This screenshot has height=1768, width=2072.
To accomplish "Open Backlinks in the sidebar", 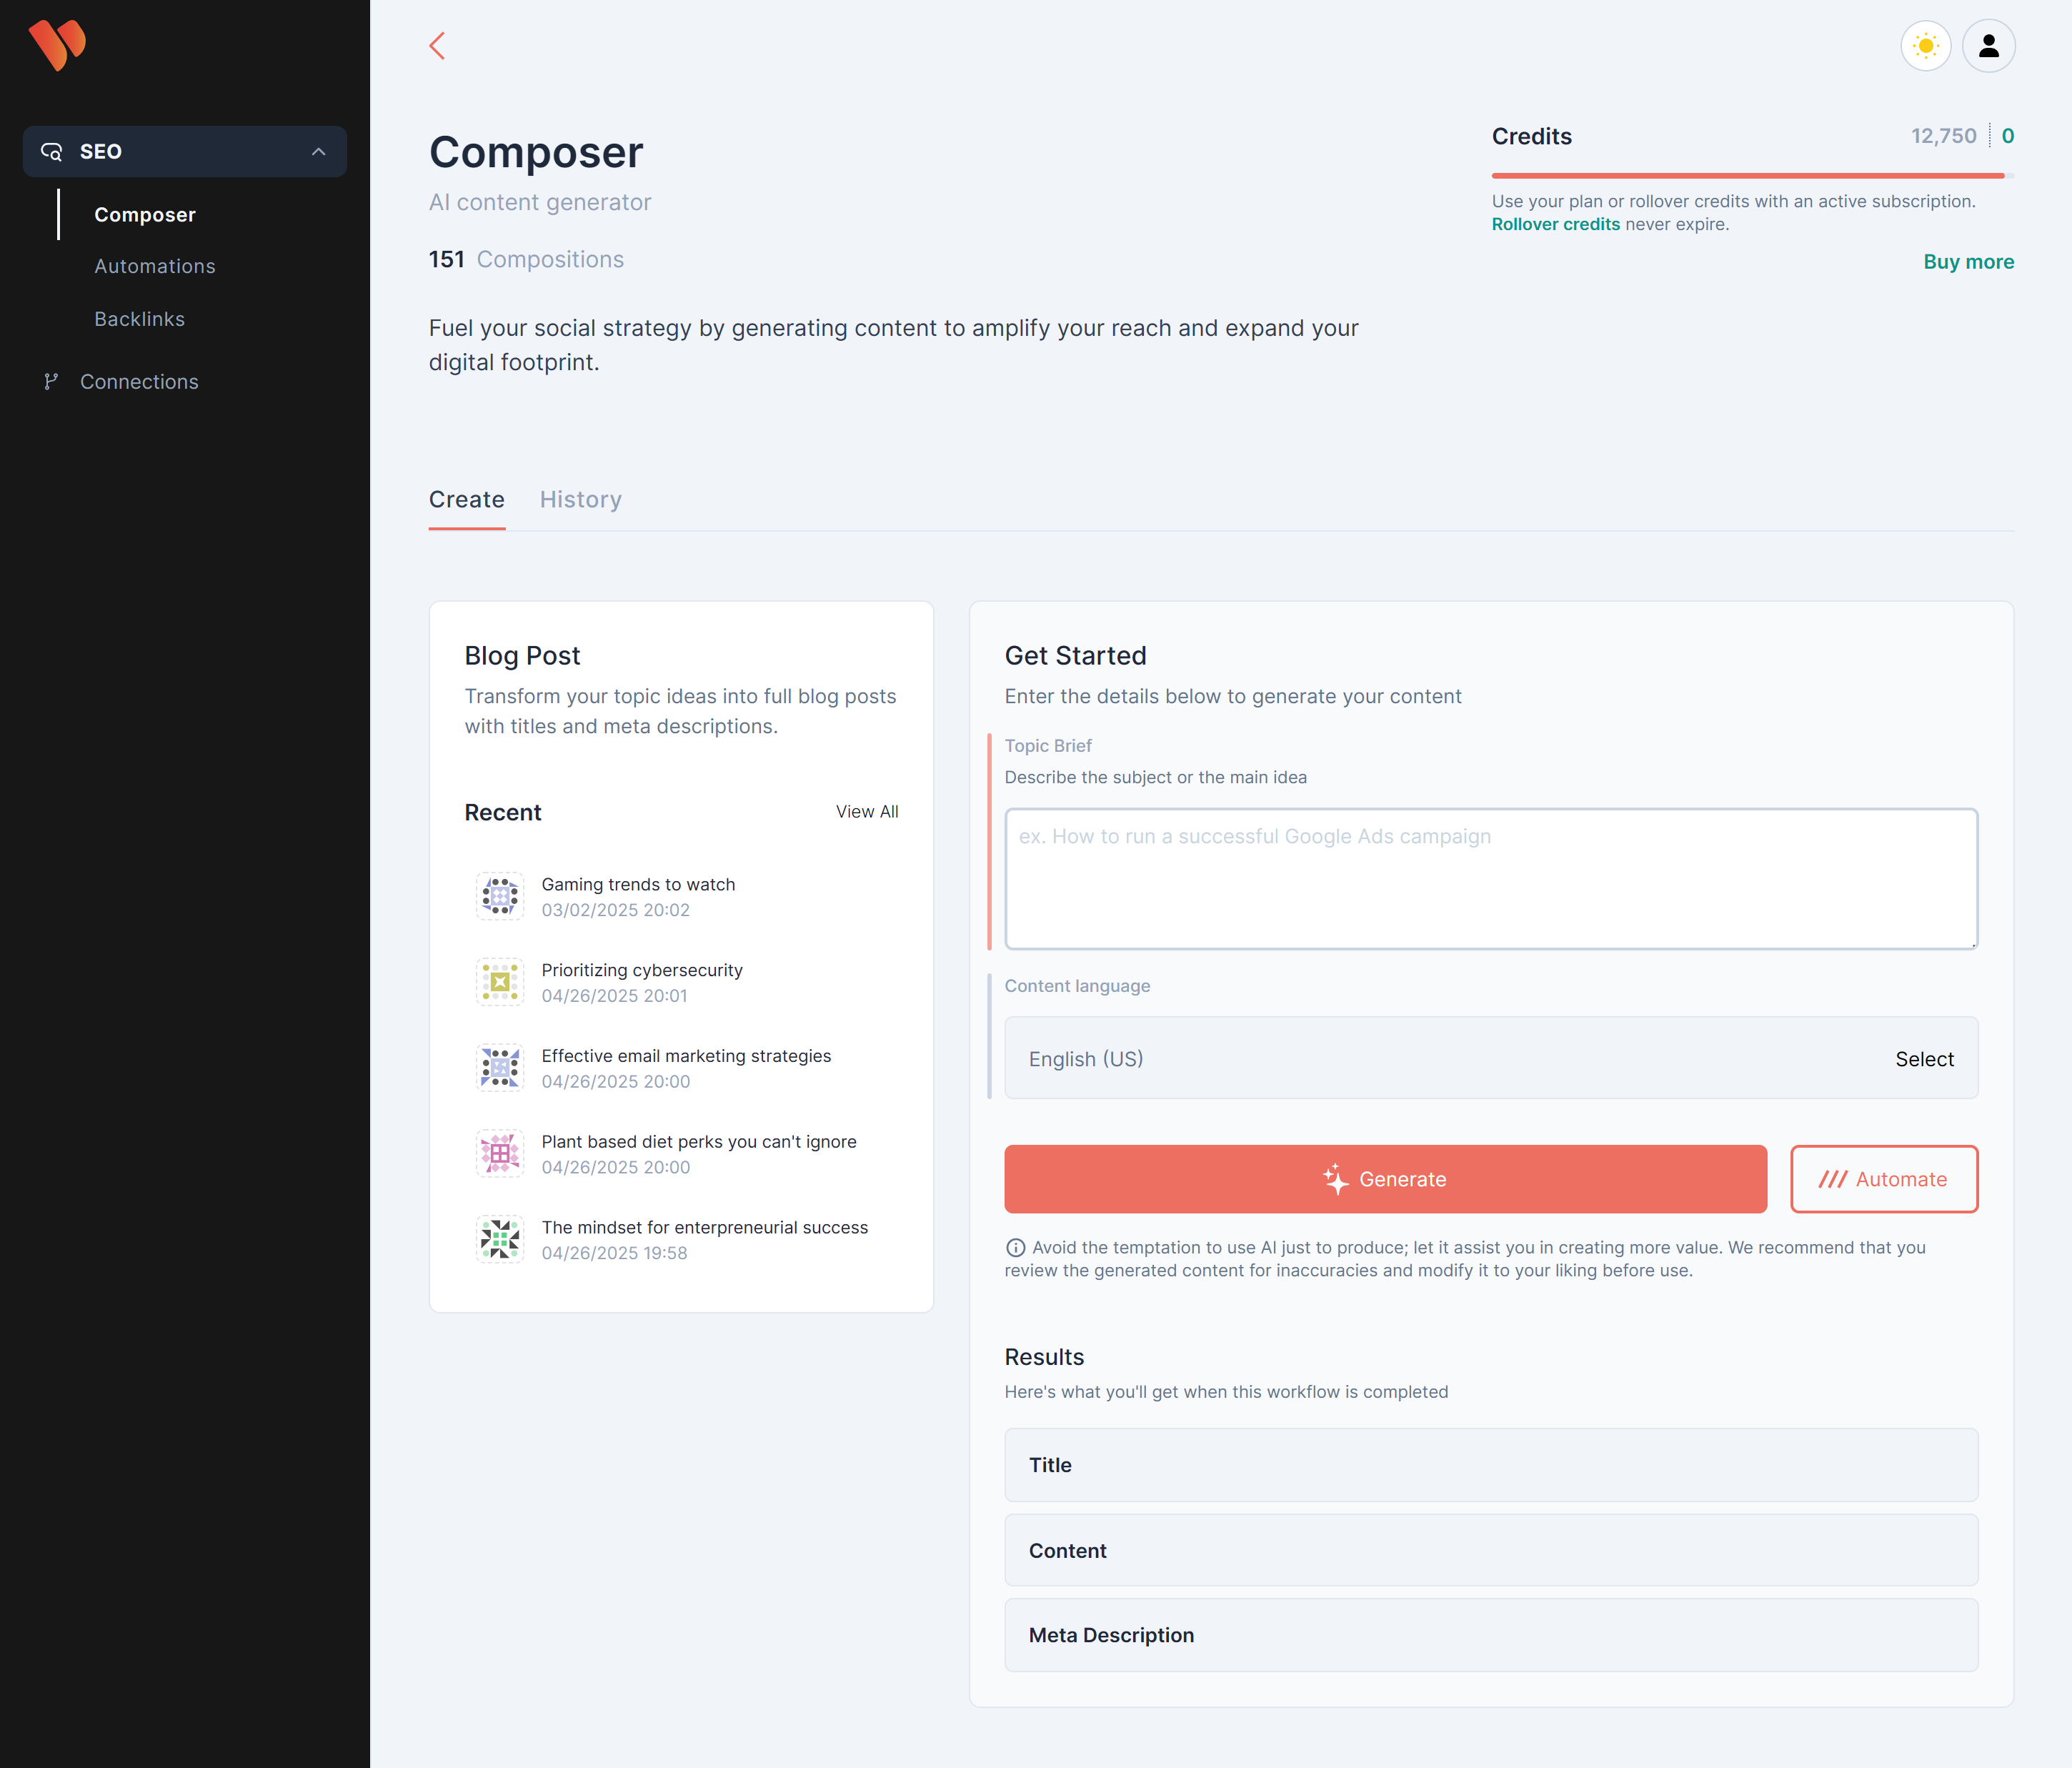I will pos(140,319).
